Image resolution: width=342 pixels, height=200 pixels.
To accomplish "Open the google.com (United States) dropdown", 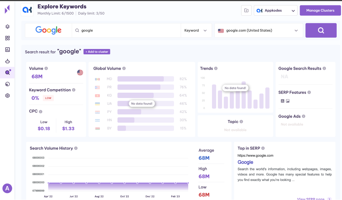I will [x=259, y=30].
